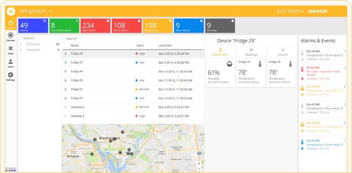Click the orange Normal alarm bell for Fridge 41
The height and width of the screenshot is (173, 352).
136,89
